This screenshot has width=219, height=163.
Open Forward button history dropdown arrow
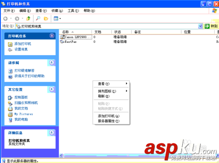tap(22, 18)
